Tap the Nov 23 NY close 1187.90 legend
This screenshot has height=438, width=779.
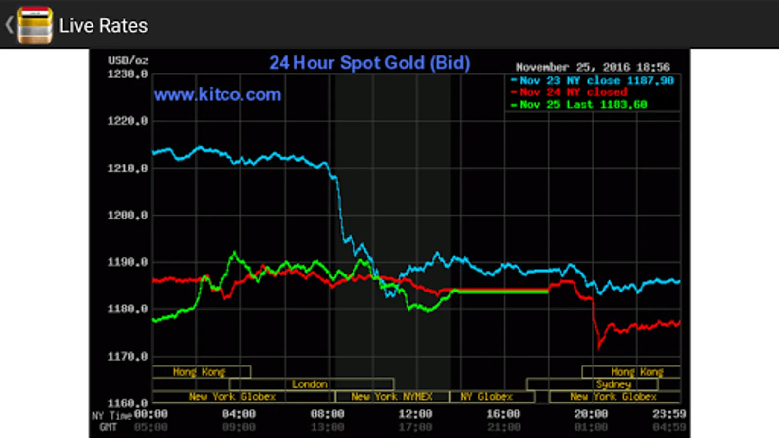592,80
